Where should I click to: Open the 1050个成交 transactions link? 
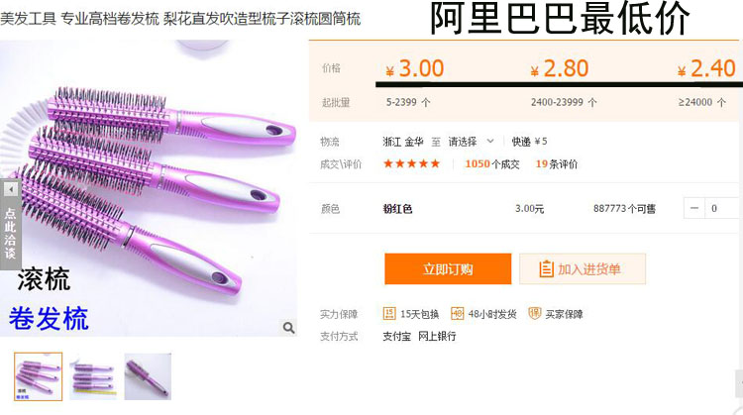(x=491, y=163)
